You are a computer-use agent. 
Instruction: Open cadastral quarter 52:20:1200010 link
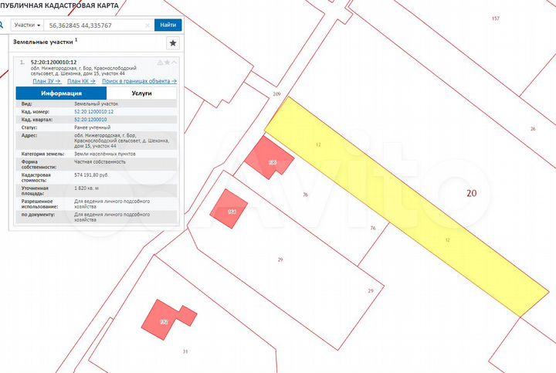(90, 120)
